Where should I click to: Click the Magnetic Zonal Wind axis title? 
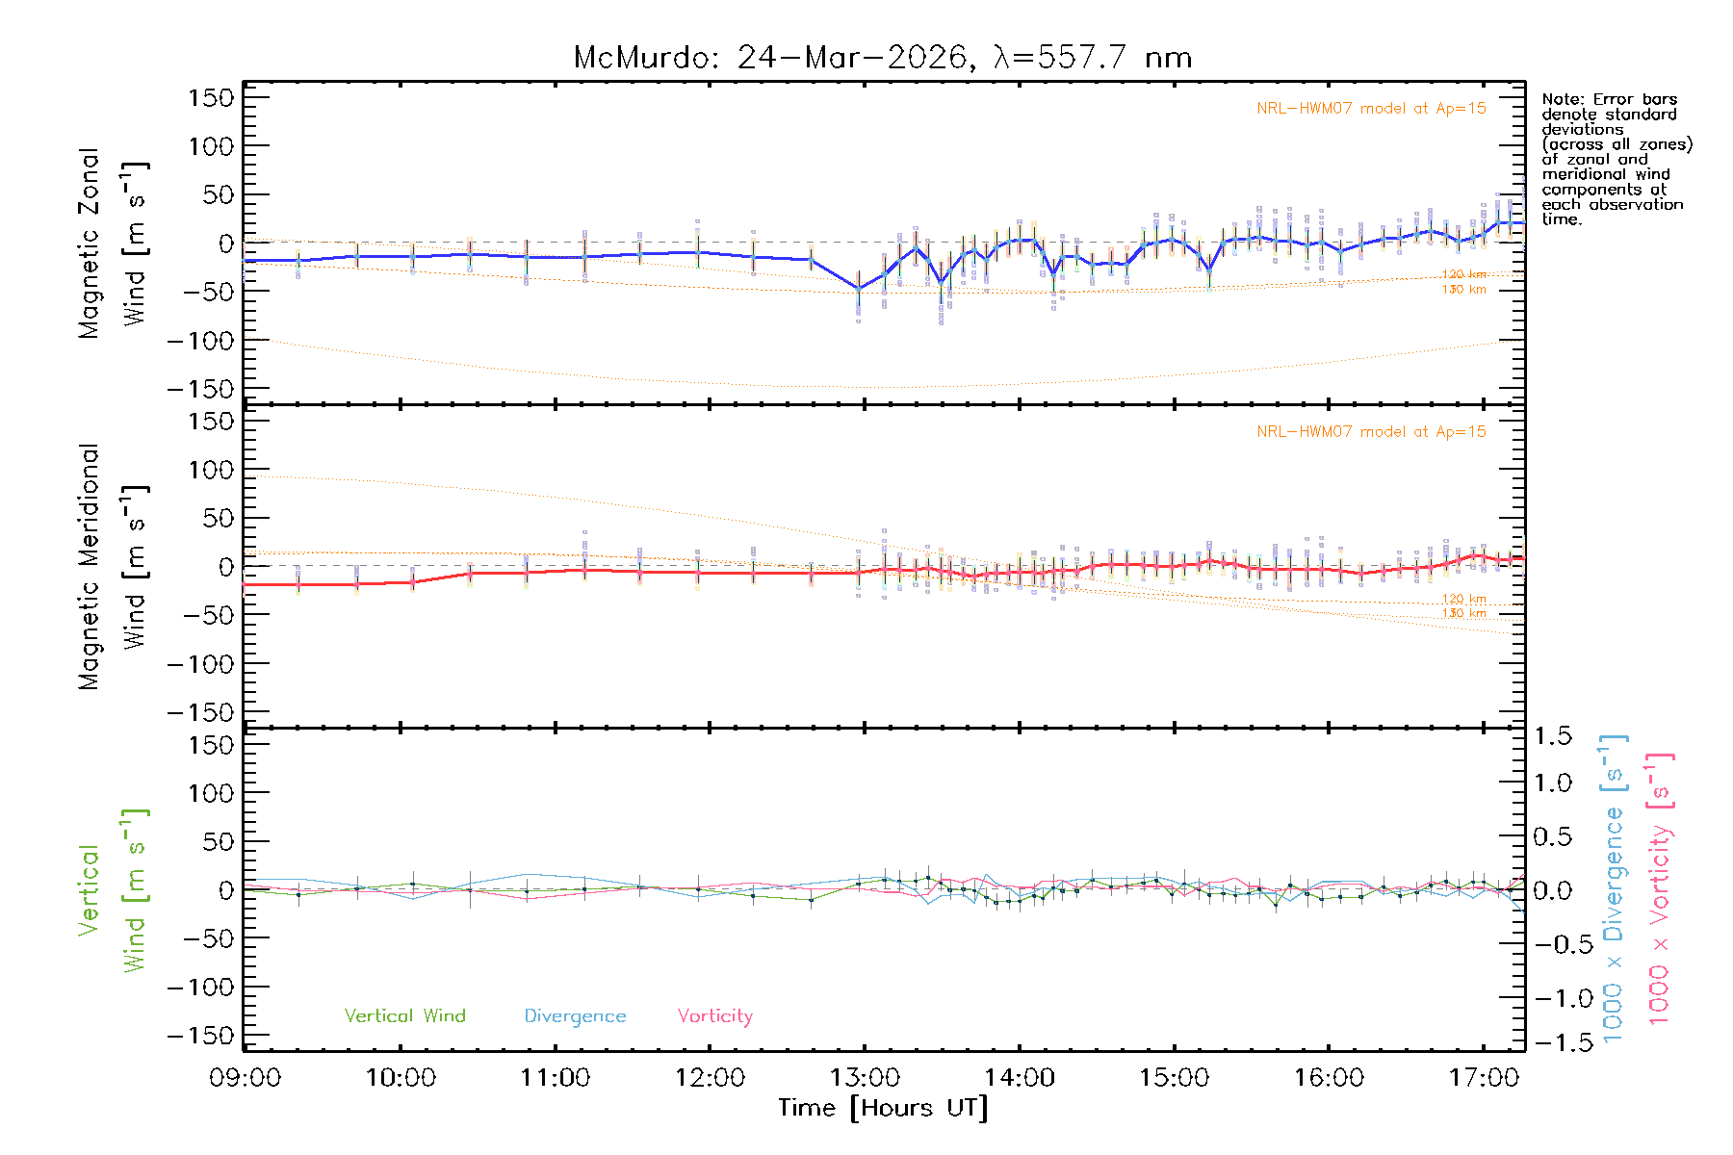[x=112, y=244]
